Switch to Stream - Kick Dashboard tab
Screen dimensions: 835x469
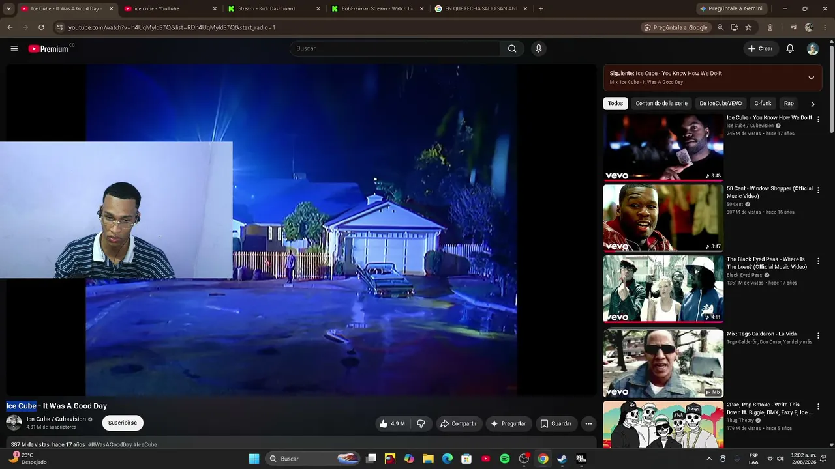(274, 8)
